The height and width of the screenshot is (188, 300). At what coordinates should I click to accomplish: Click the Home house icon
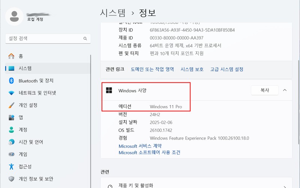(11, 56)
